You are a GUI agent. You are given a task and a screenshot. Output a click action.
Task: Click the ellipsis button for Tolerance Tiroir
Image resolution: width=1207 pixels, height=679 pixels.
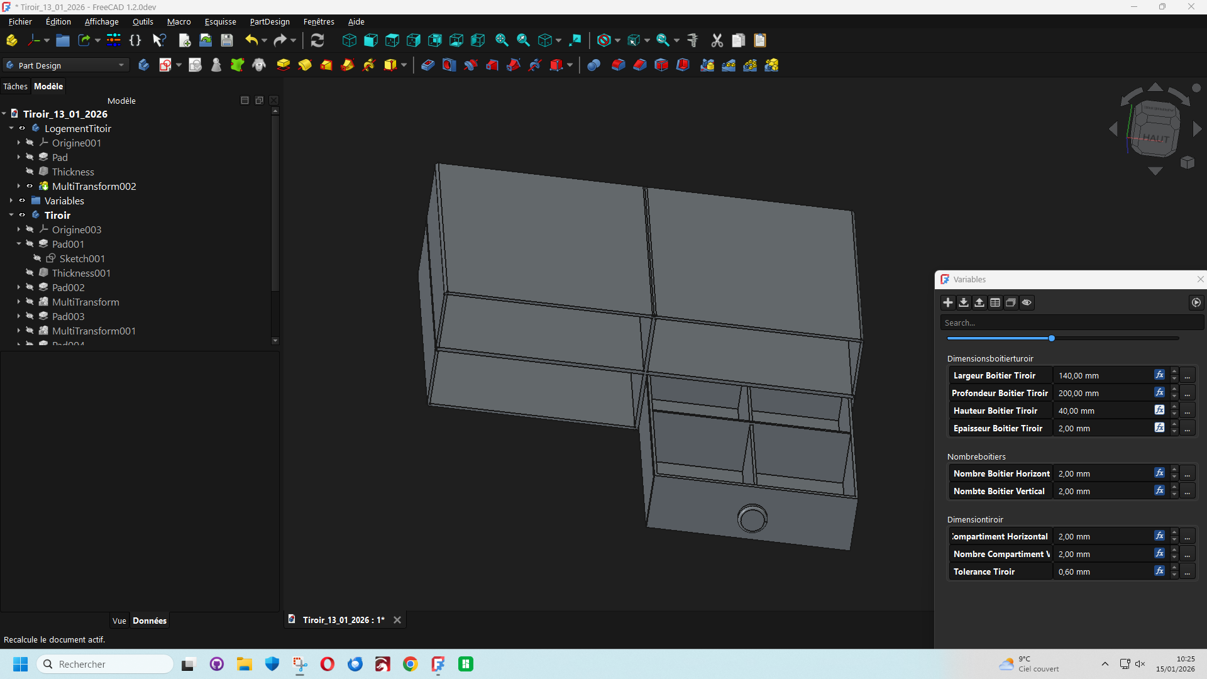(1187, 571)
